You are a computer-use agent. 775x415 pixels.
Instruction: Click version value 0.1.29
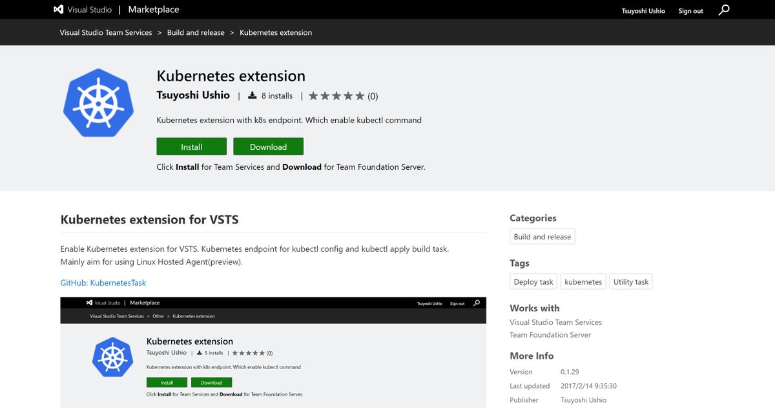tap(571, 372)
